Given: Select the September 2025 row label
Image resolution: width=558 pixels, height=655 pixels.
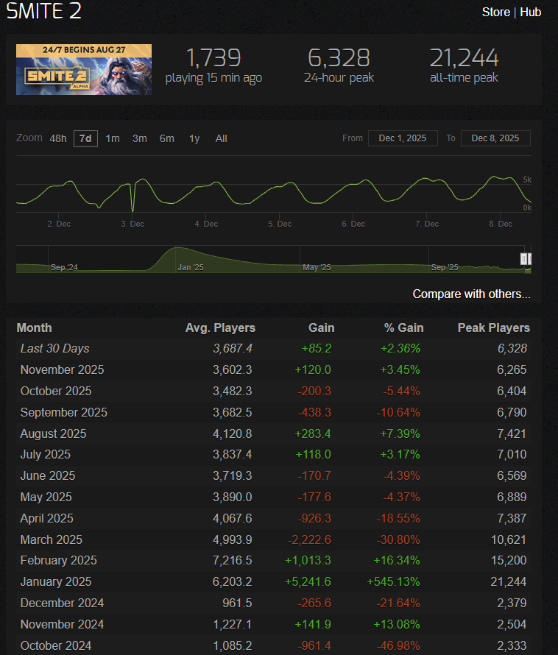Looking at the screenshot, I should [63, 412].
